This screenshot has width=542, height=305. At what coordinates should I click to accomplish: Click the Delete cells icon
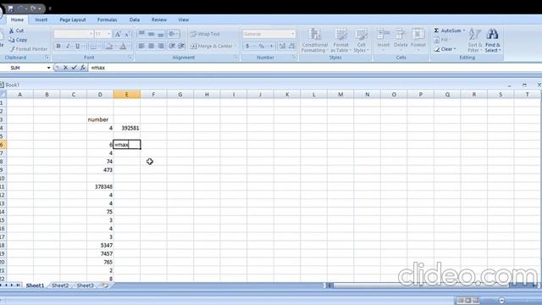(401, 34)
